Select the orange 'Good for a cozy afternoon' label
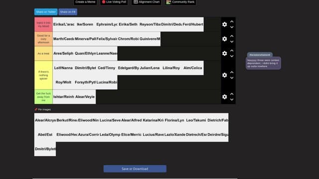Image resolution: width=319 pixels, height=179 pixels. click(x=43, y=39)
